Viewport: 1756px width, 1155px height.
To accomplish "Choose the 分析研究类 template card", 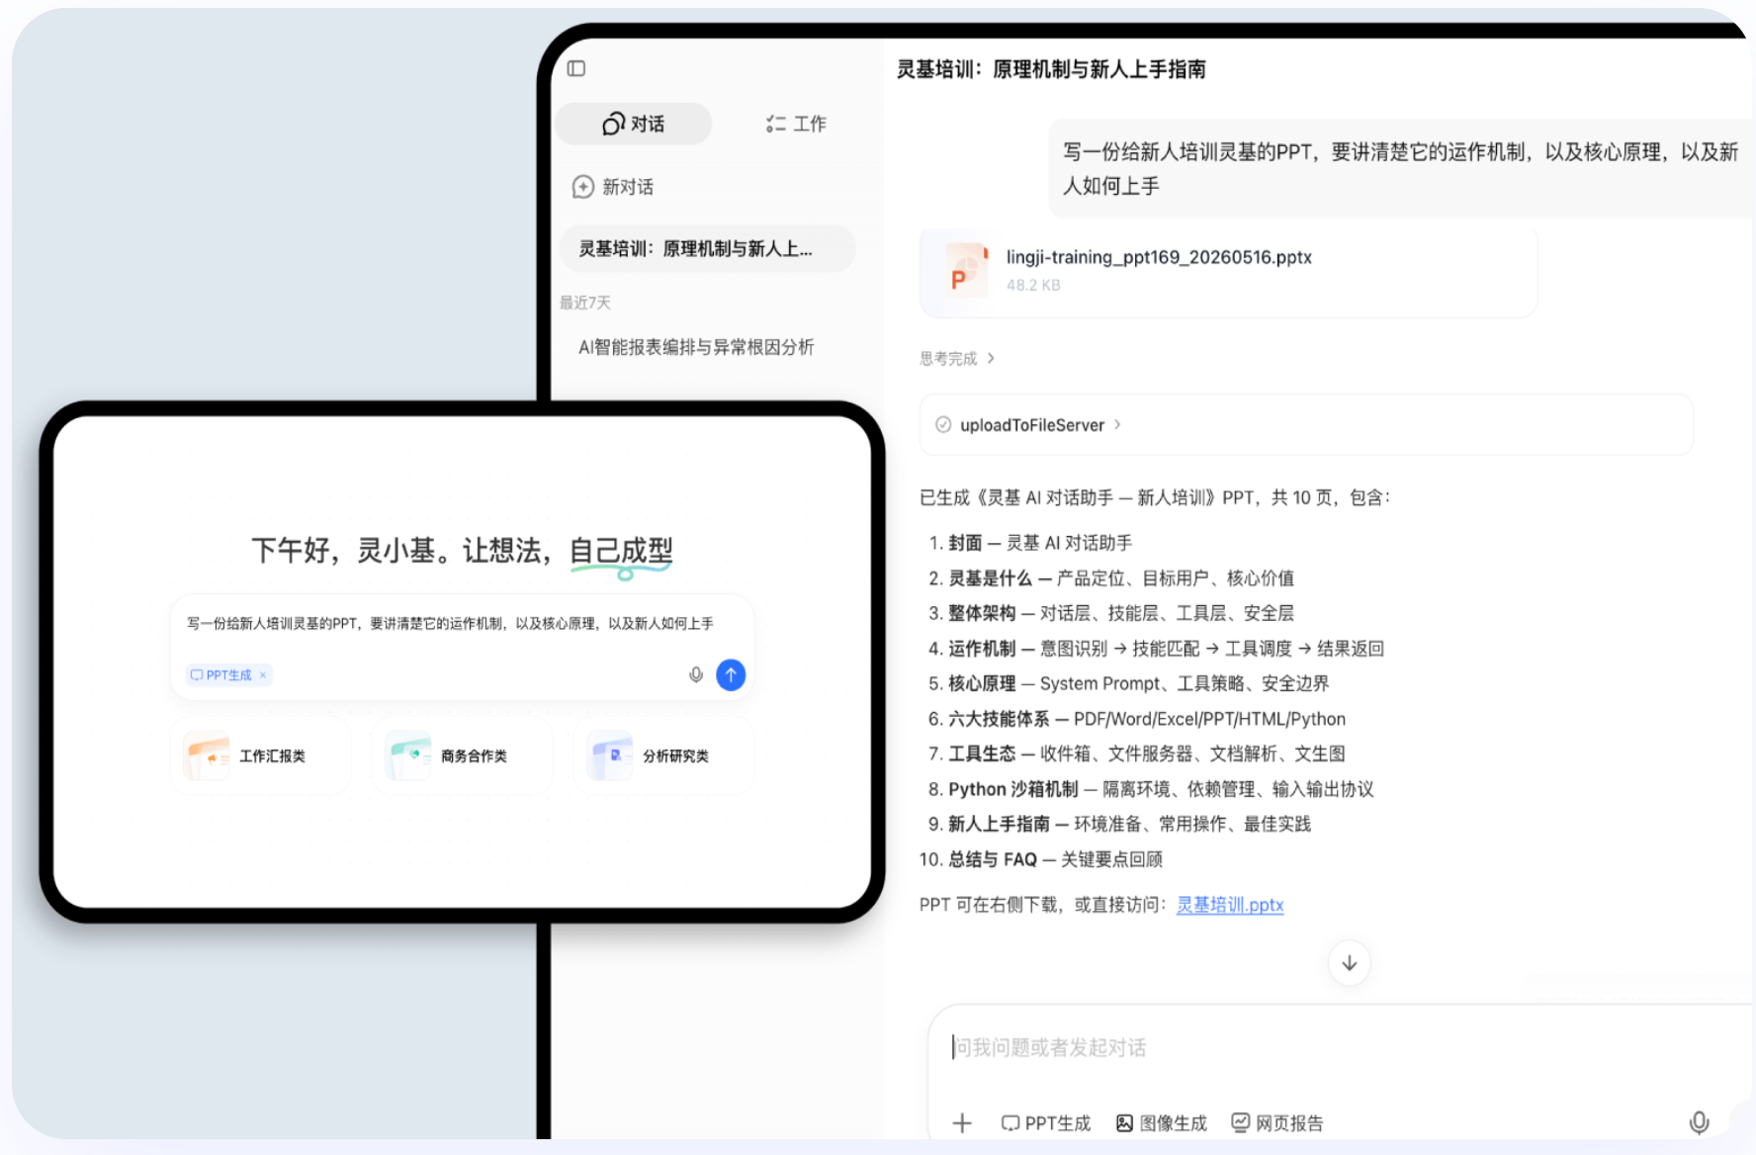I will (663, 756).
